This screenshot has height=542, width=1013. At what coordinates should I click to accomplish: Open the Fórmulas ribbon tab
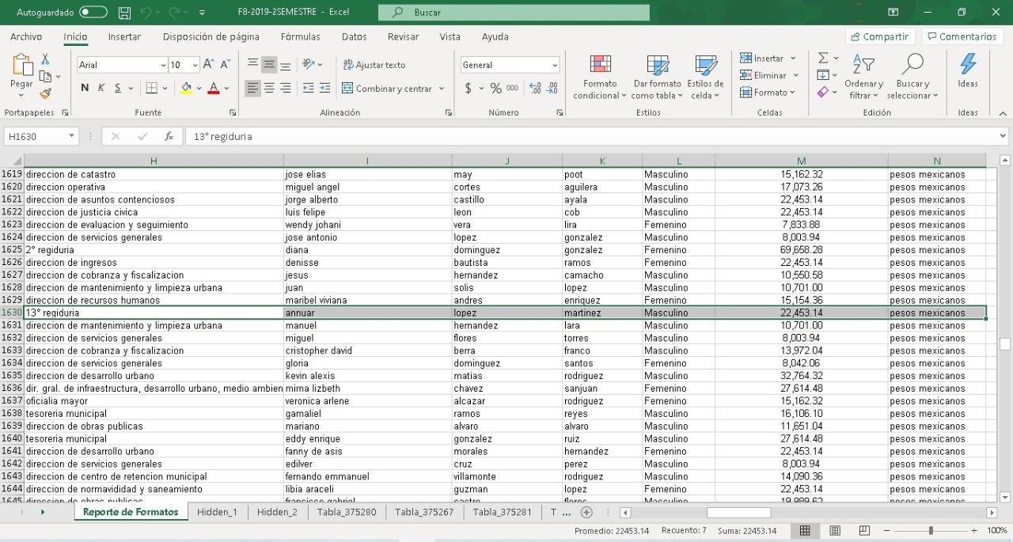tap(300, 36)
